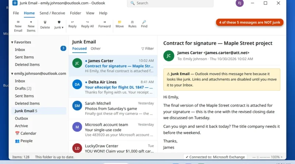Open the Drafts [2] folder
This screenshot has height=164, width=295.
39,88
